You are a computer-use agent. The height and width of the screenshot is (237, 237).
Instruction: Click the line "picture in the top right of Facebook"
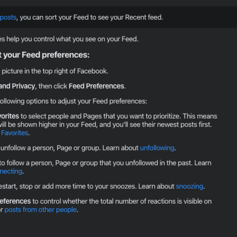click(x=55, y=71)
